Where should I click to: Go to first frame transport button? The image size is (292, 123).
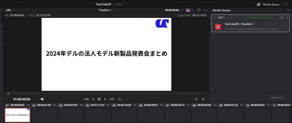click(x=86, y=99)
